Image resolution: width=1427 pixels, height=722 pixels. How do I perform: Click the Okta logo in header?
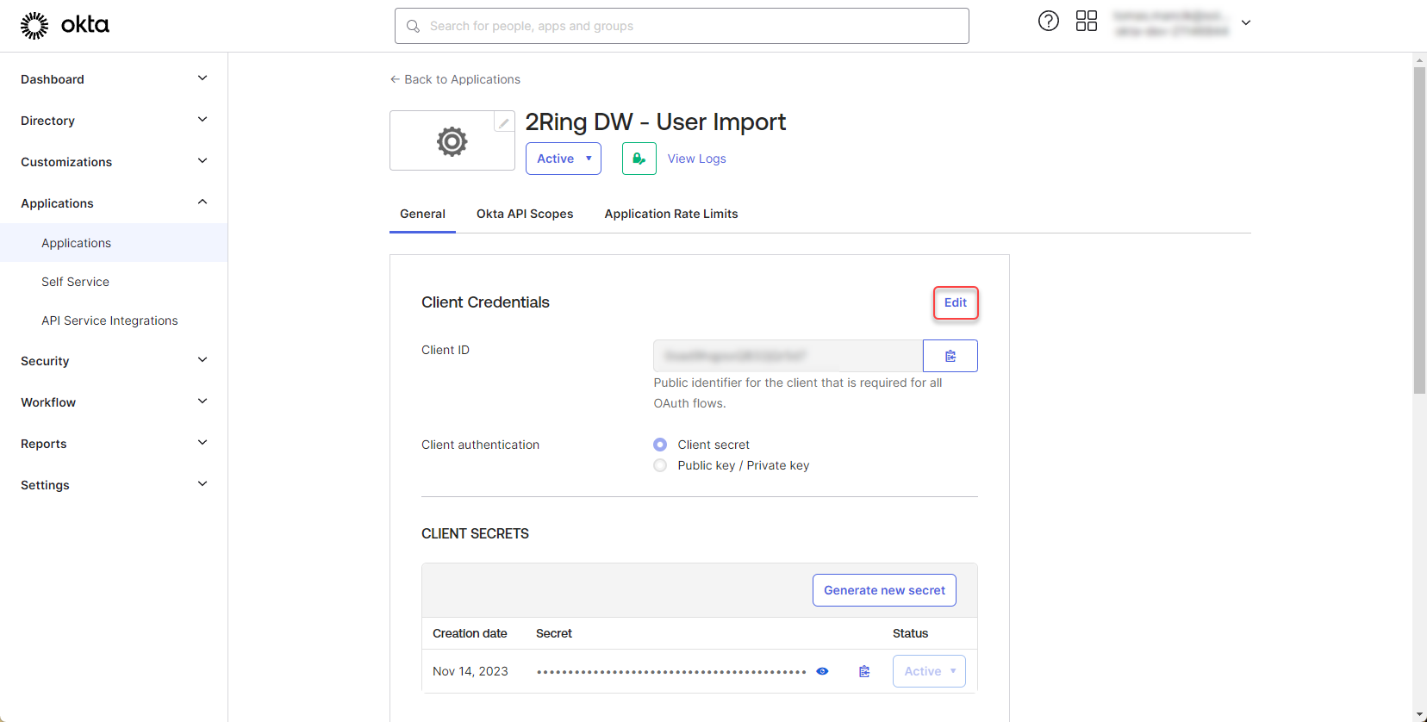pyautogui.click(x=65, y=25)
